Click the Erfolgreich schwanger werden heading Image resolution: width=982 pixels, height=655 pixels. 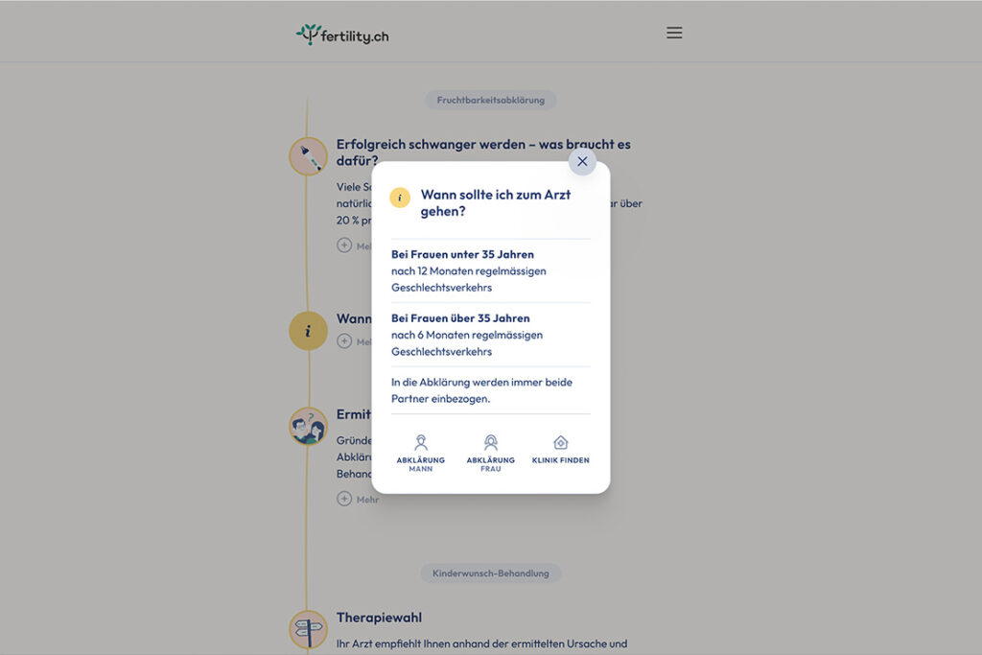click(483, 145)
